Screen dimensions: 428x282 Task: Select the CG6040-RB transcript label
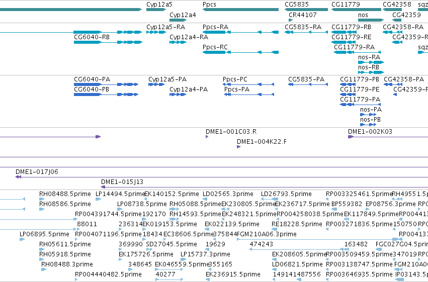92,37
